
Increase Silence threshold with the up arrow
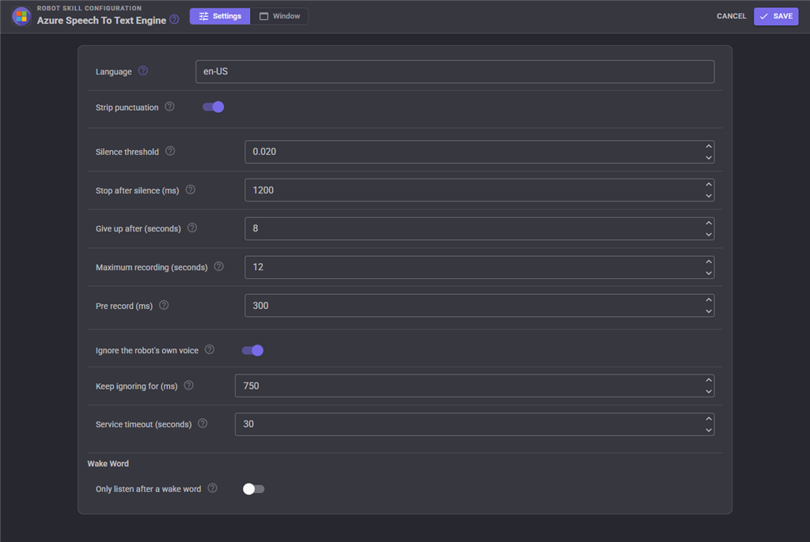tap(709, 147)
